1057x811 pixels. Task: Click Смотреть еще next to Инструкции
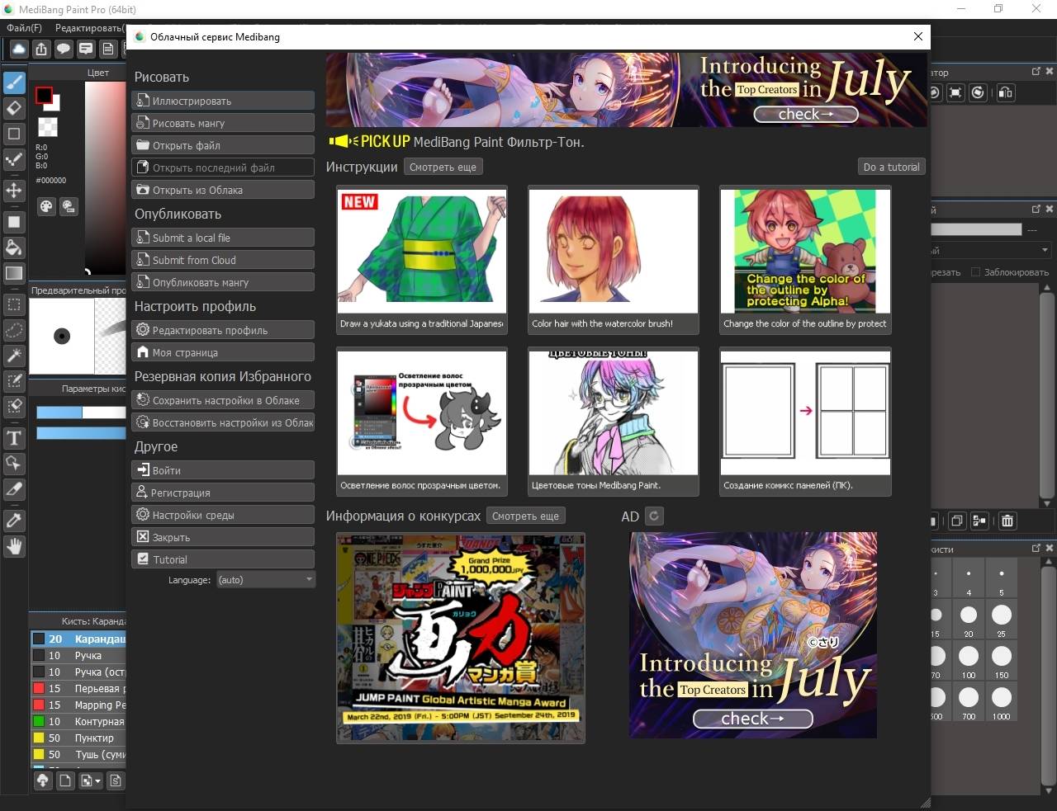click(x=443, y=167)
